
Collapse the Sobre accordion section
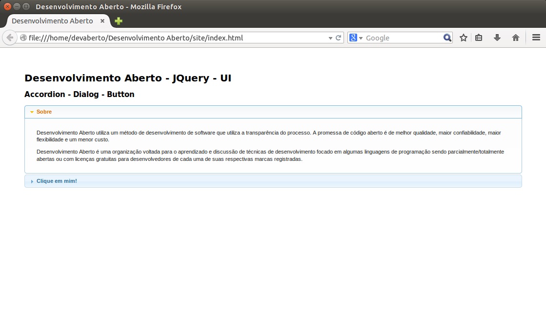(x=44, y=112)
